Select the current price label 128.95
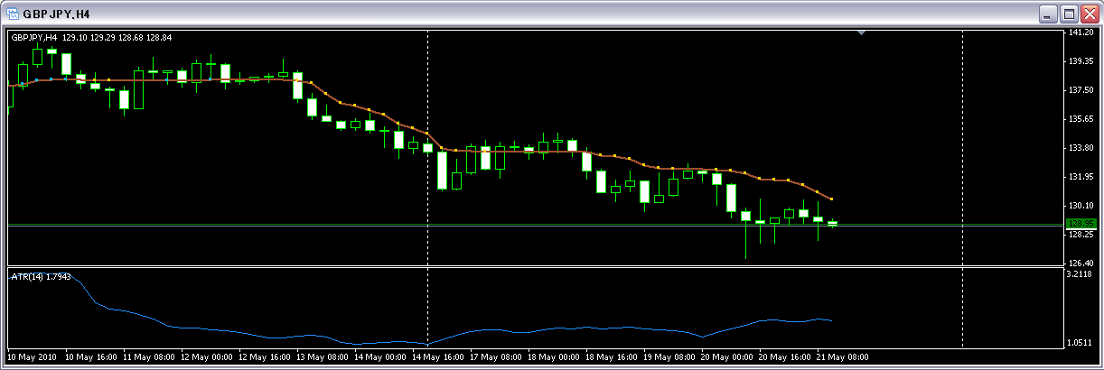 [1081, 223]
